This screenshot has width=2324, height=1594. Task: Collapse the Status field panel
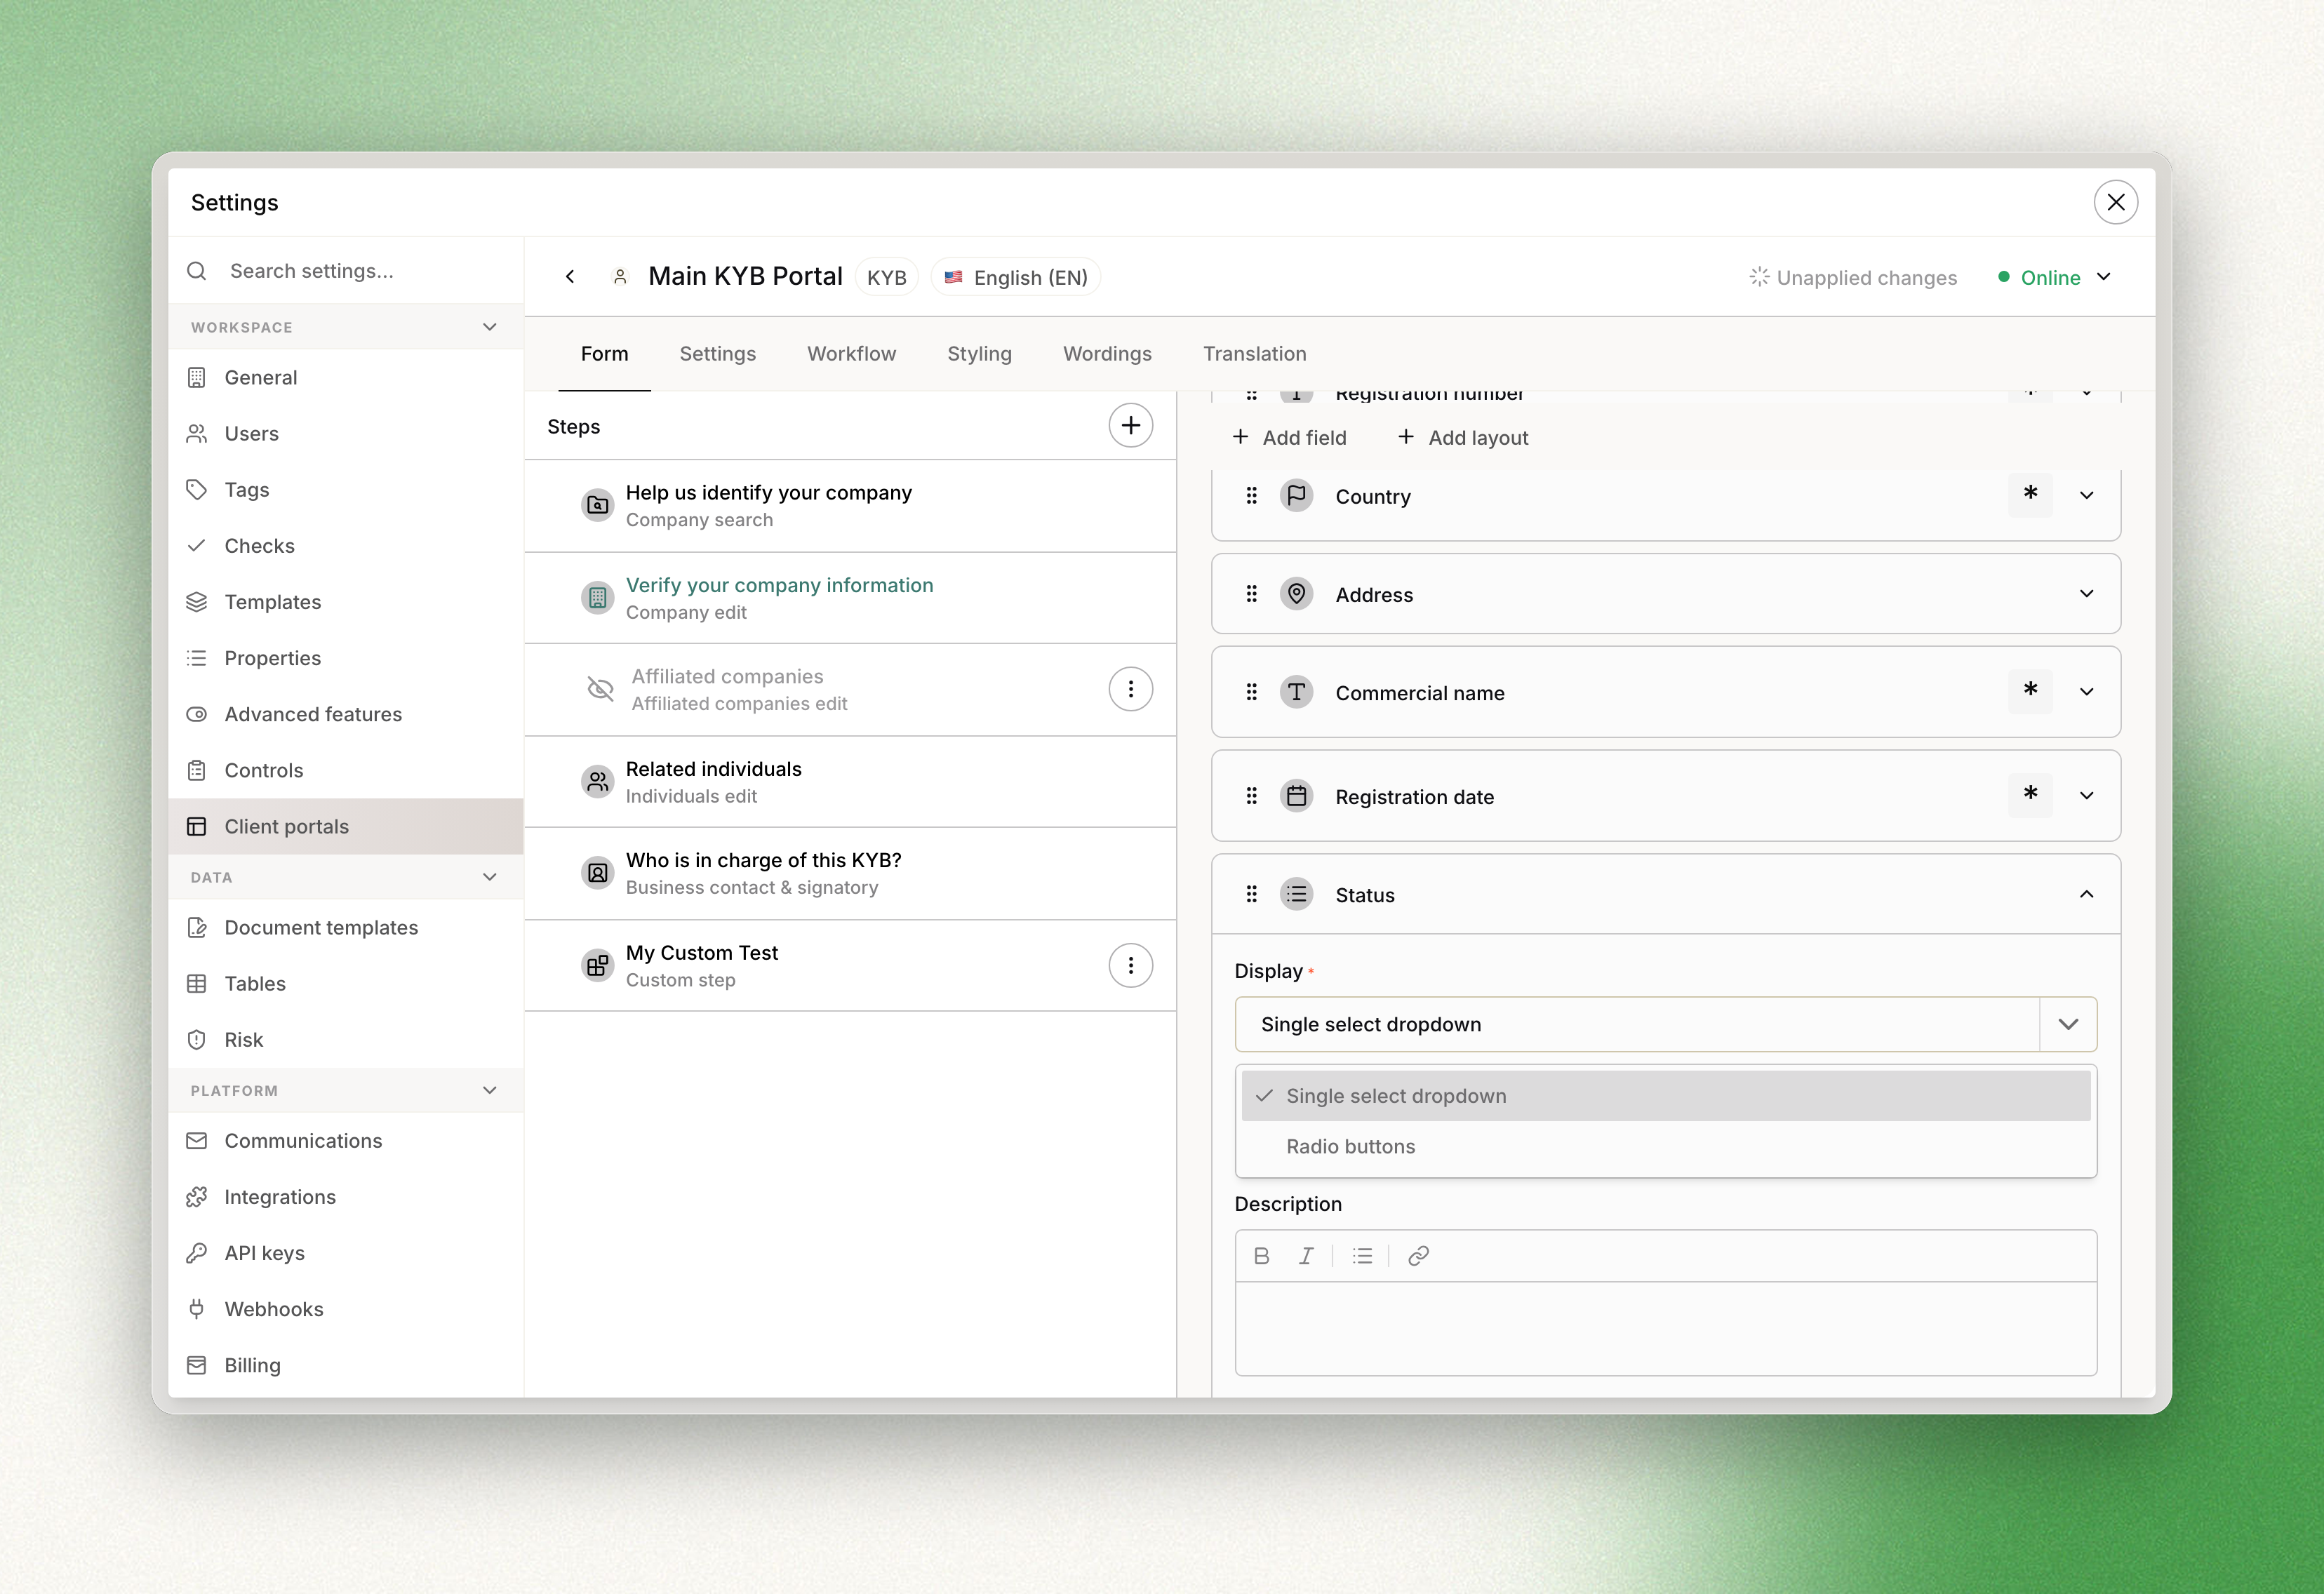[x=2086, y=894]
